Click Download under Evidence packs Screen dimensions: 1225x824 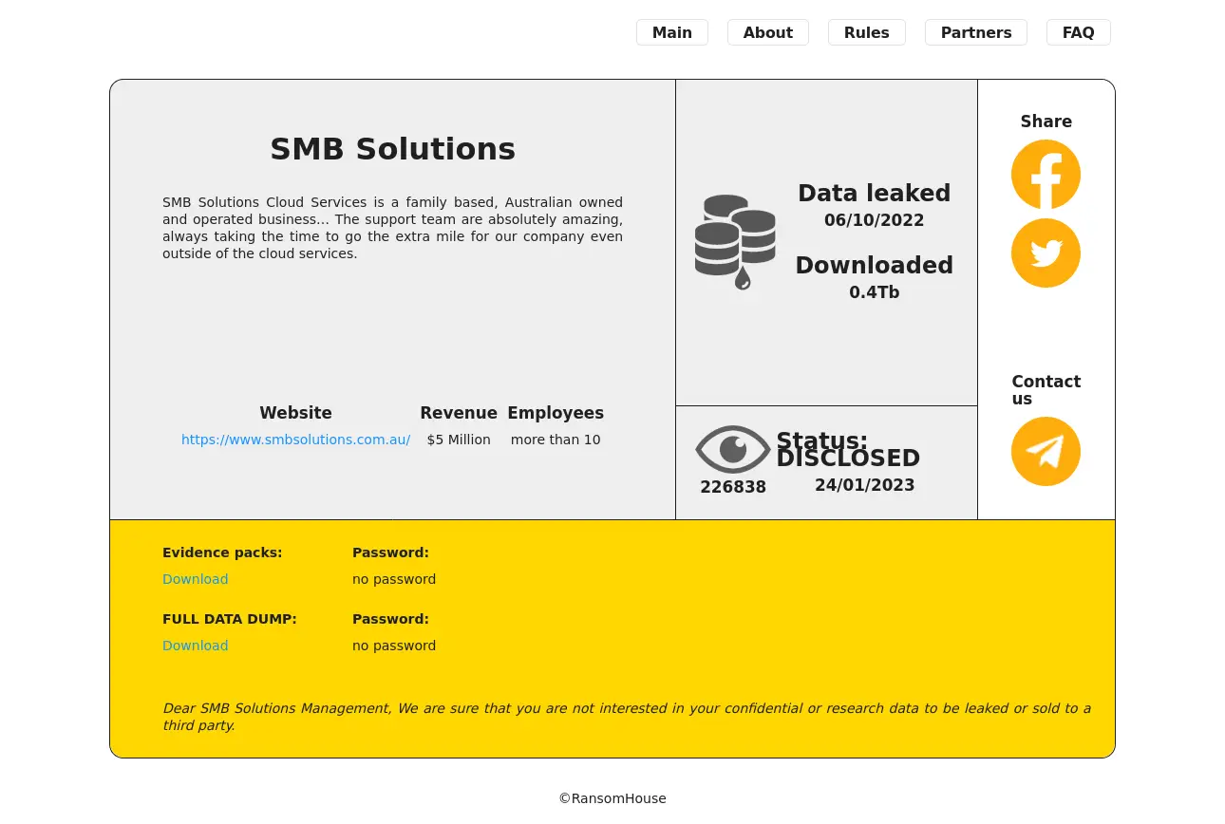pyautogui.click(x=195, y=579)
